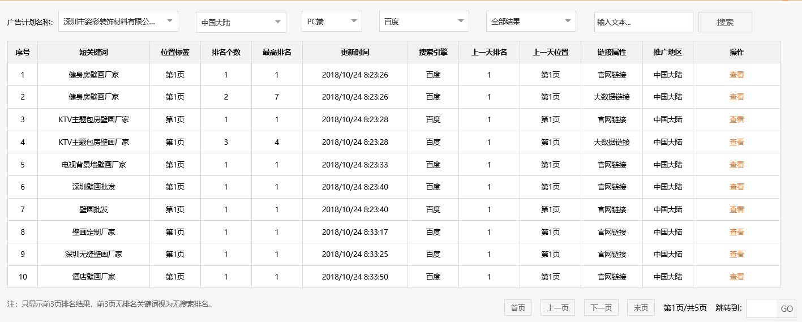Screen dimensions: 802x322
Task: Click the 链接属性 column header
Action: [612, 52]
